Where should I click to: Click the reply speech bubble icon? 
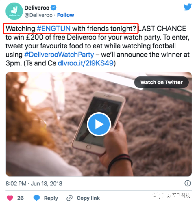37,198
